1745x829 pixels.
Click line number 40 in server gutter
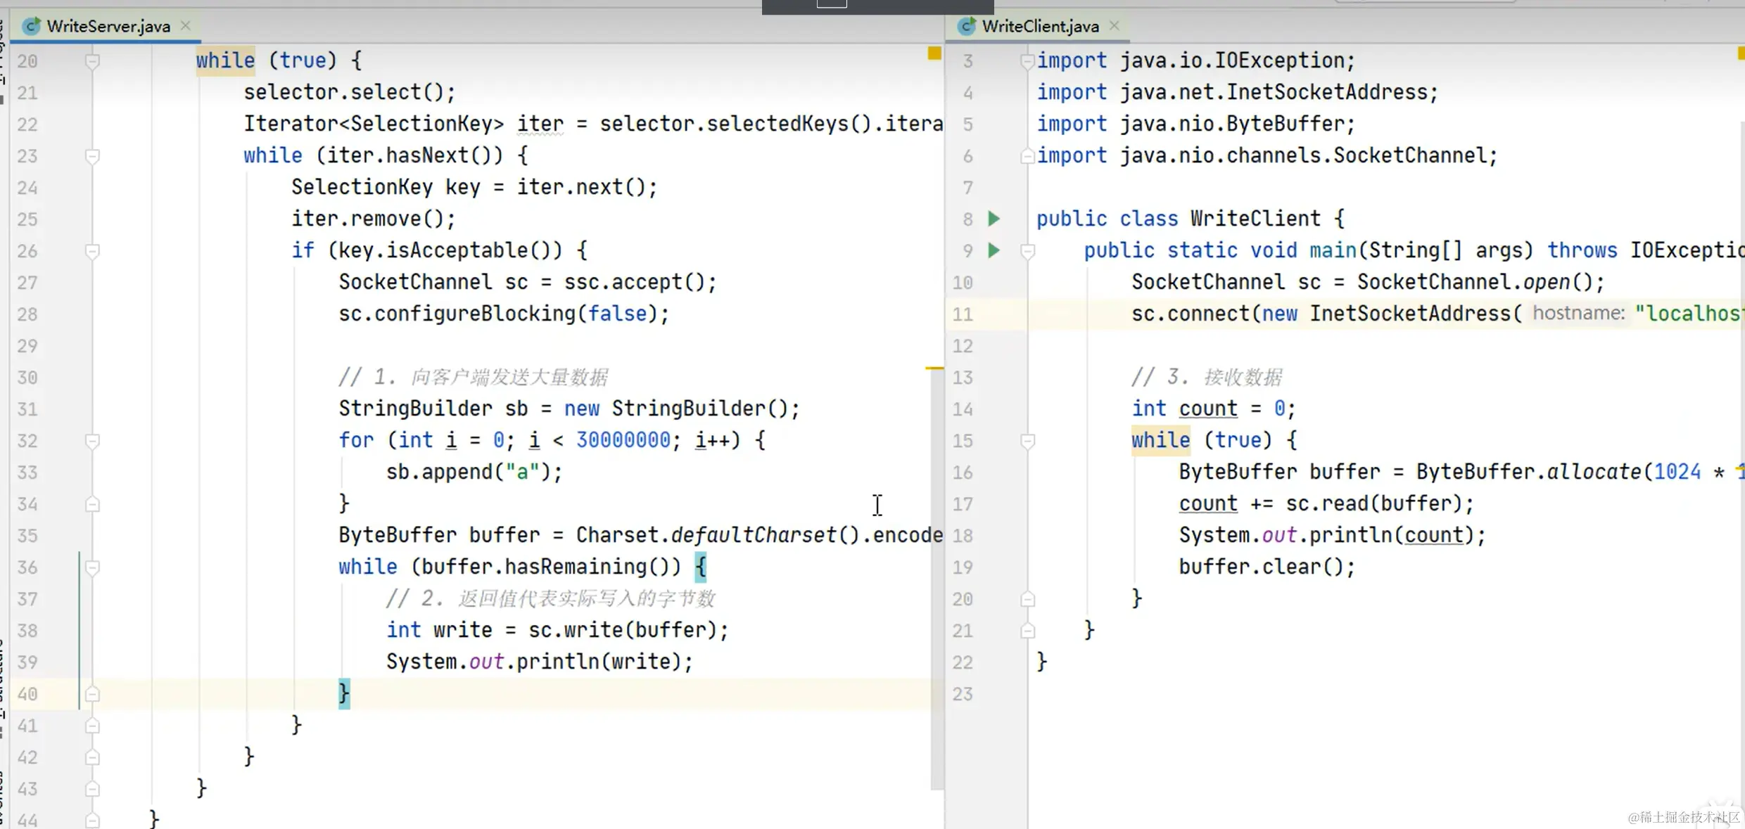coord(27,694)
